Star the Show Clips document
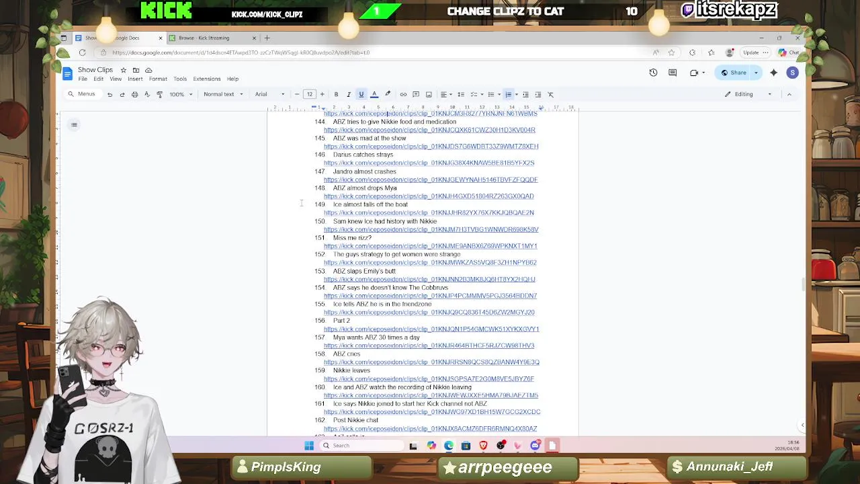 click(123, 70)
